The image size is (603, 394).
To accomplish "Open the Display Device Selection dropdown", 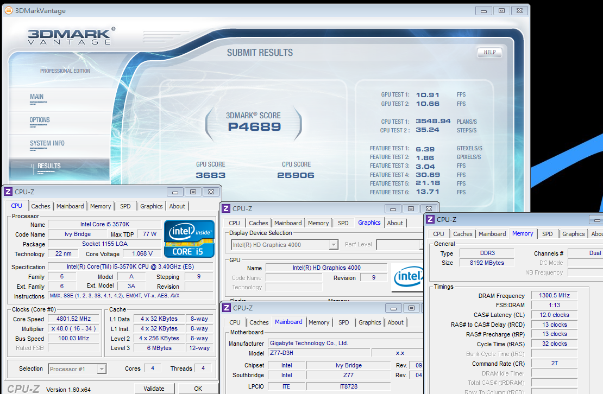I will click(334, 245).
